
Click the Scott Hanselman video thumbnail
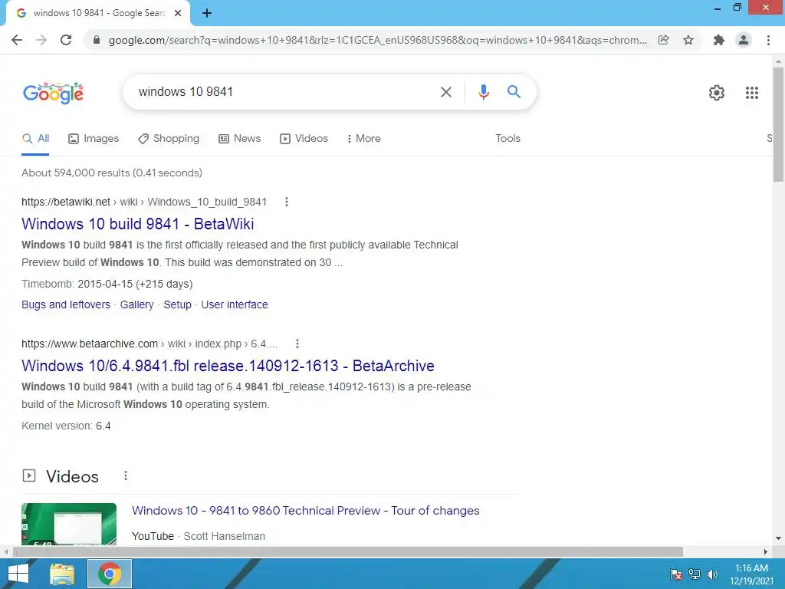tap(69, 524)
